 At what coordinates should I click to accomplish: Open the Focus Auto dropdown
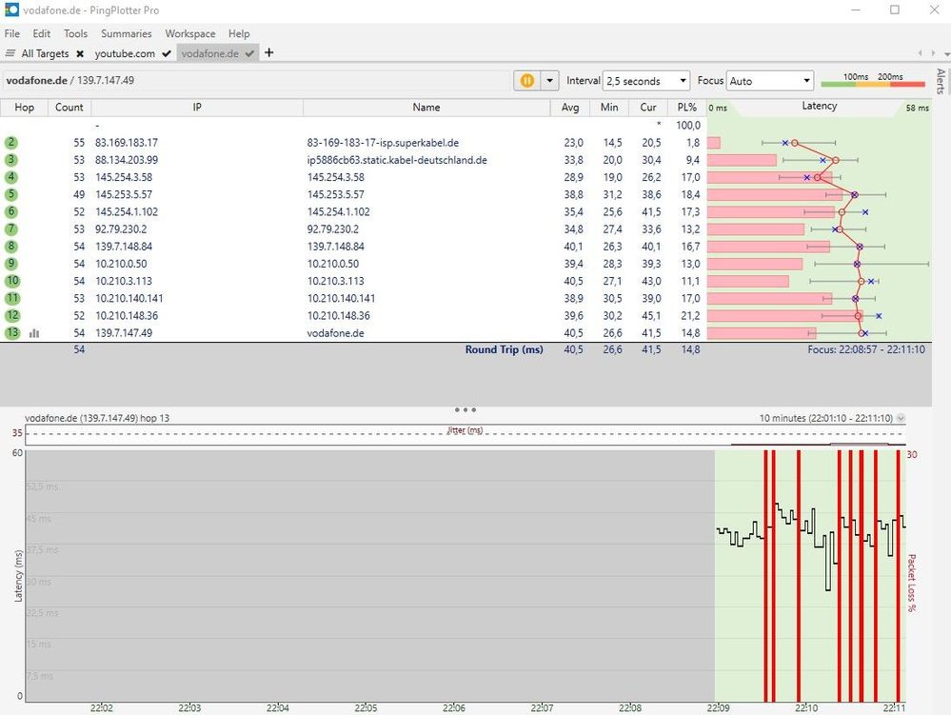770,81
